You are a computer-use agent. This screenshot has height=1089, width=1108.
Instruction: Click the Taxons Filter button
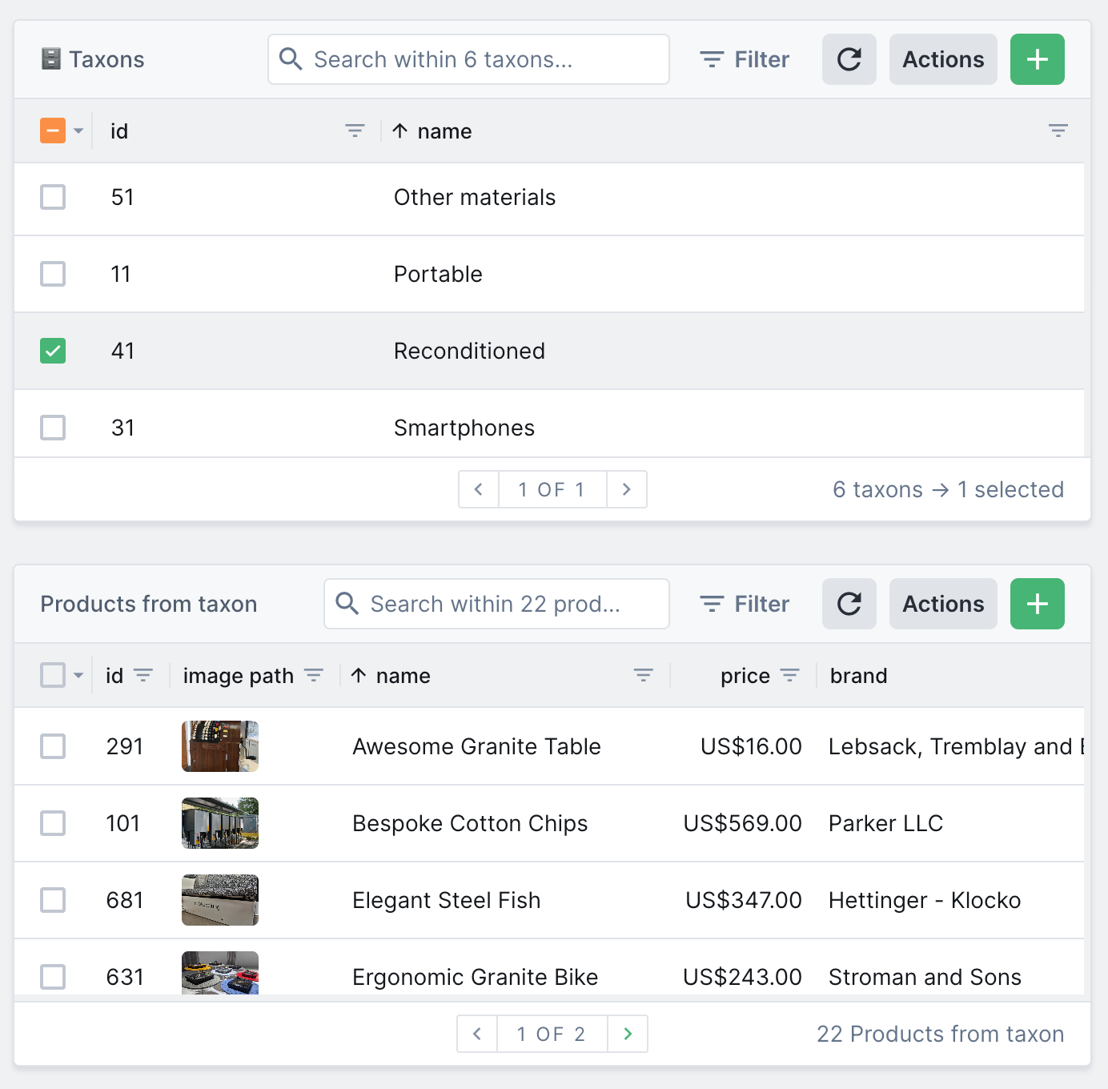tap(745, 59)
